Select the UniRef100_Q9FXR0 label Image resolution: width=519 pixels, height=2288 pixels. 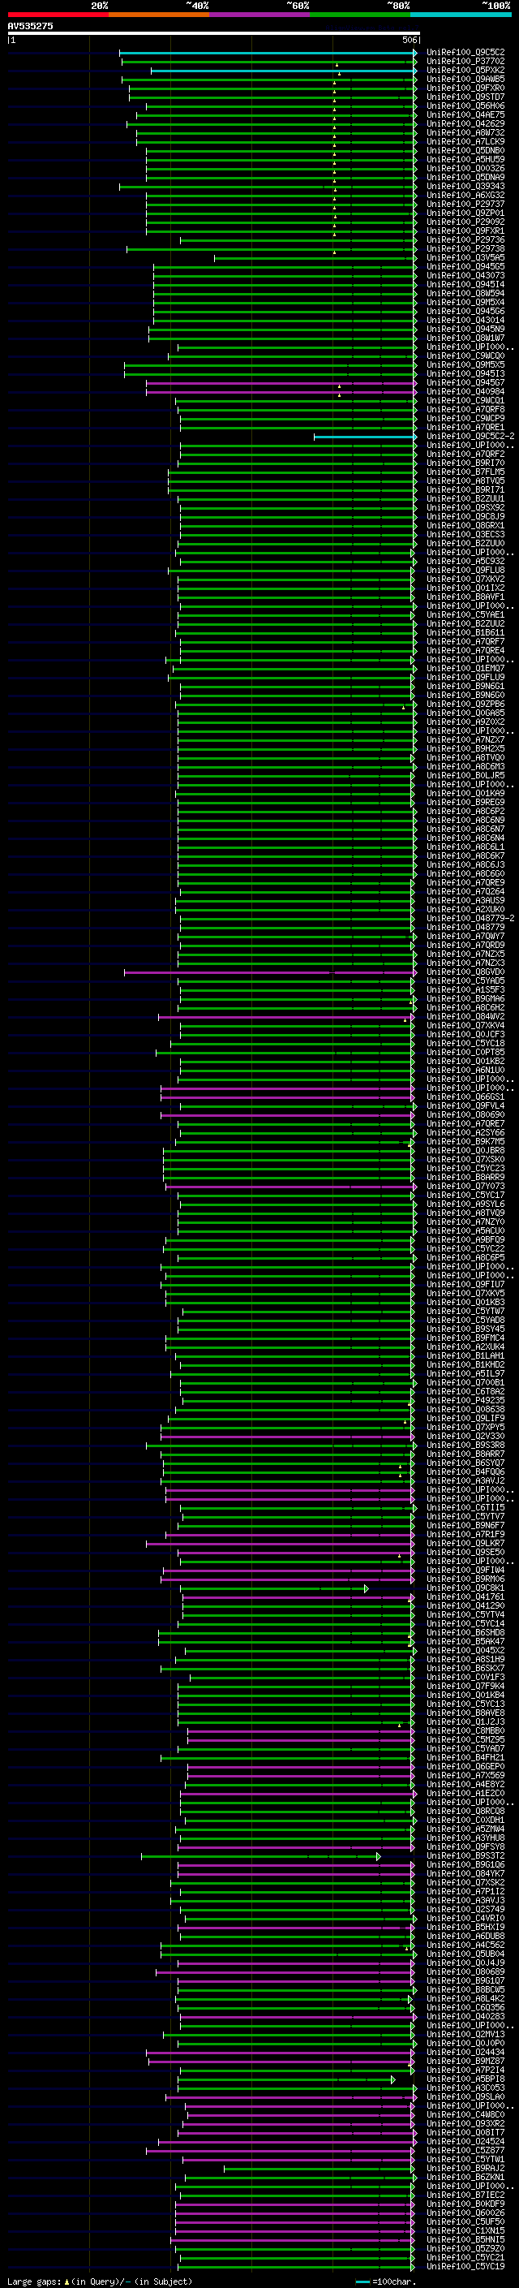[x=465, y=88]
